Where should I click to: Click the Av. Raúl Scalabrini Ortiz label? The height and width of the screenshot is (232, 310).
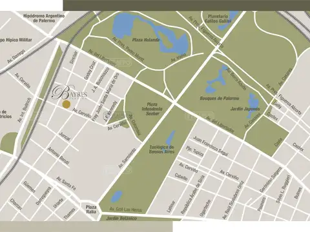[x=234, y=200]
